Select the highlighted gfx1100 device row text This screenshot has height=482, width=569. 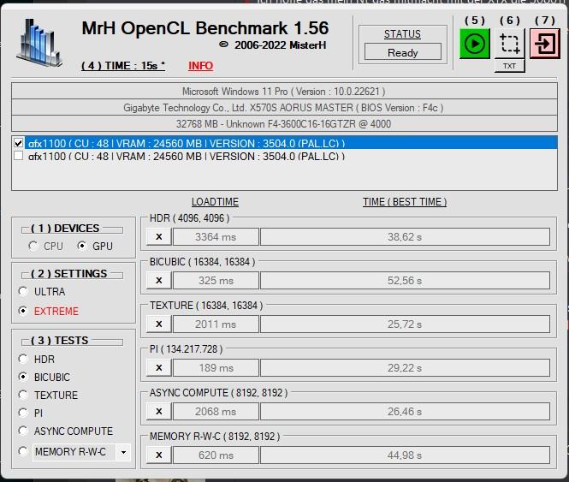187,143
